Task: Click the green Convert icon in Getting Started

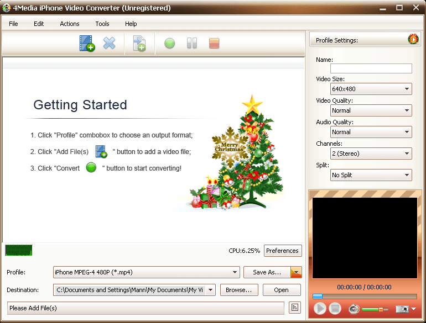Action: point(91,168)
